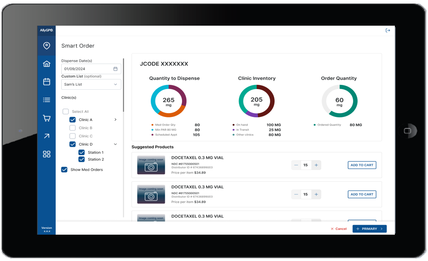Click the PRIMARY button

[x=369, y=229]
